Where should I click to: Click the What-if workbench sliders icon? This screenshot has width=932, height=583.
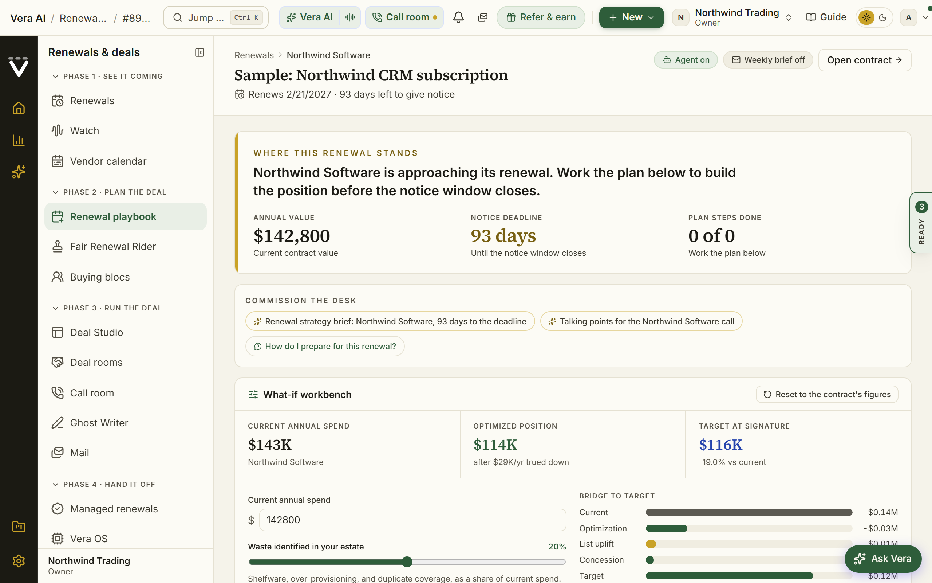pyautogui.click(x=253, y=395)
